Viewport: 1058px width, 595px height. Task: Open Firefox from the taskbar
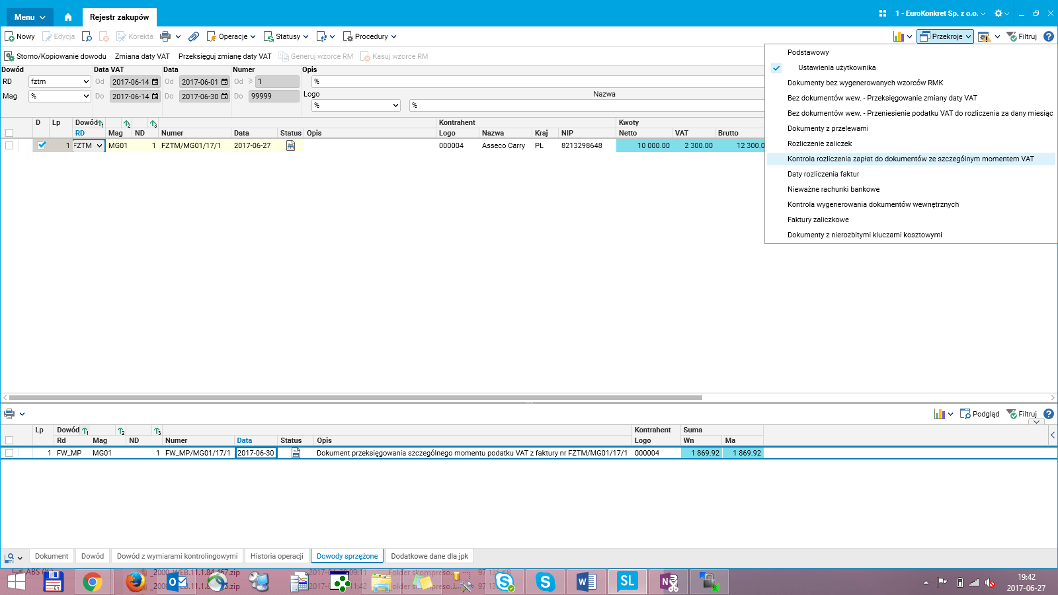[136, 582]
